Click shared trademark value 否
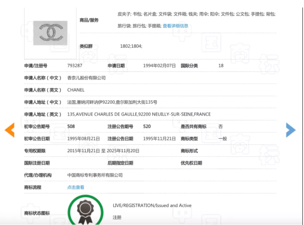Viewport: 304px width, 225px height. [220, 127]
